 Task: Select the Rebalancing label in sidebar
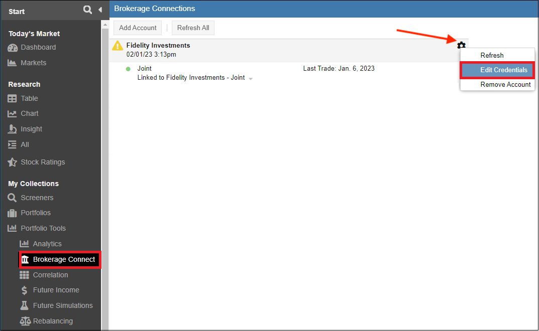(x=53, y=321)
